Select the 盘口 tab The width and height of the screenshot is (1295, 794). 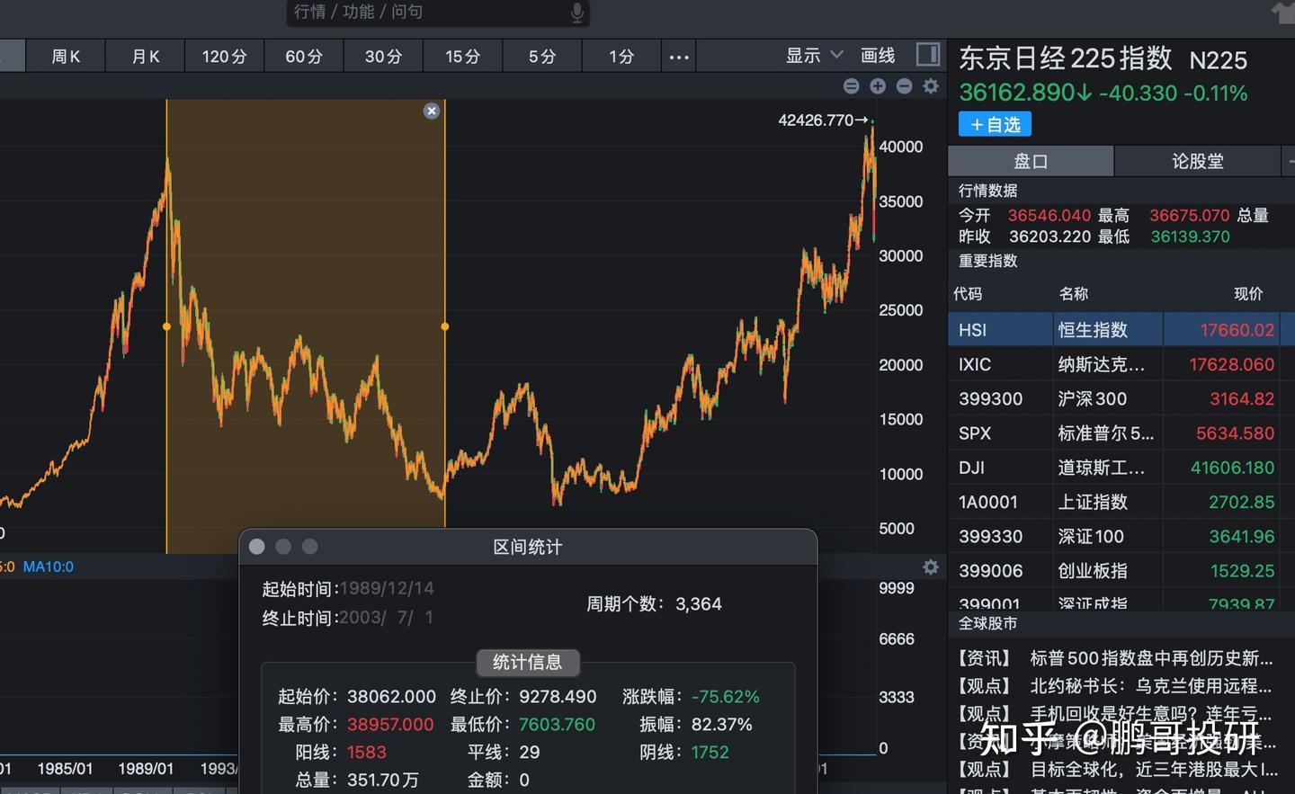coord(1031,162)
